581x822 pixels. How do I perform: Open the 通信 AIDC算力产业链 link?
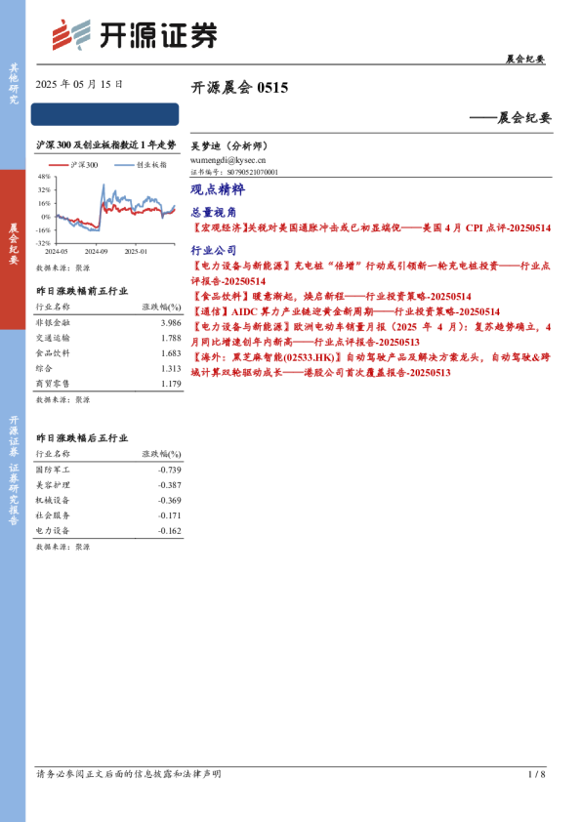pos(346,311)
